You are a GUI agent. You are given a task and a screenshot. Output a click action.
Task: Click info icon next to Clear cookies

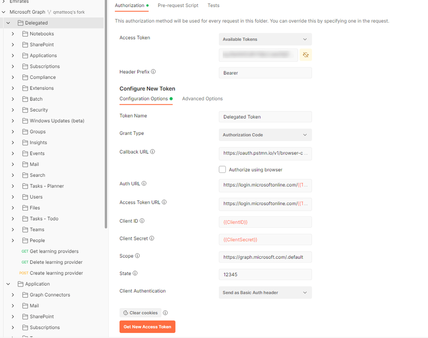tap(165, 313)
